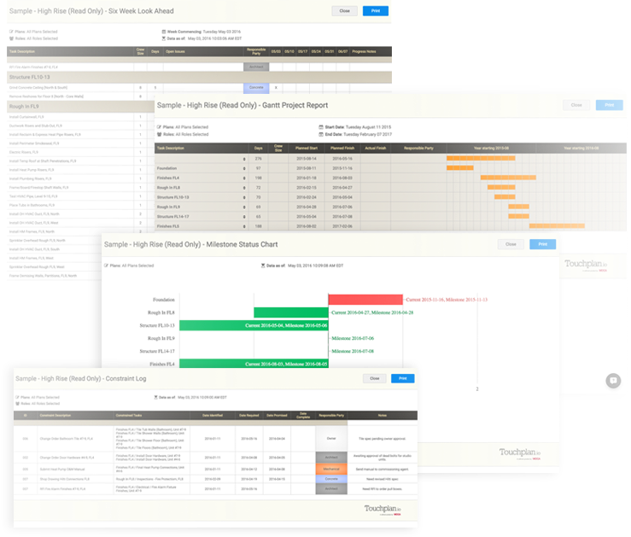Click green Rough In FL8 milestone bar
This screenshot has height=537, width=631.
pos(291,312)
